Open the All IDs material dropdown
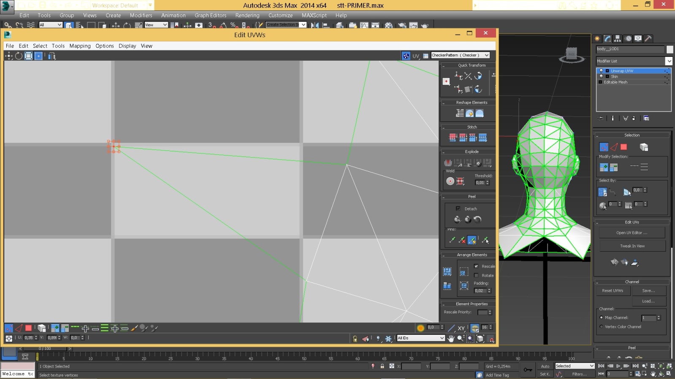The image size is (675, 379). pyautogui.click(x=421, y=338)
